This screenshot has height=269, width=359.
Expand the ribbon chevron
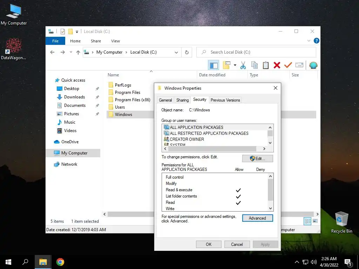pos(309,41)
